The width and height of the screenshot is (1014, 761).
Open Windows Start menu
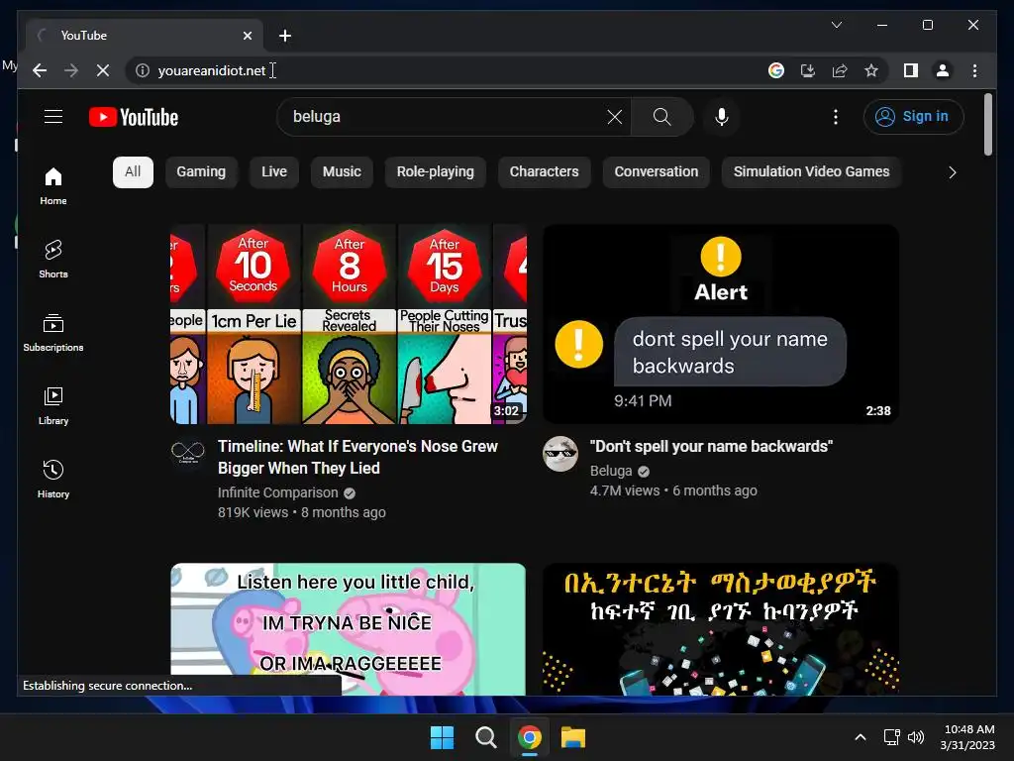[x=443, y=737]
